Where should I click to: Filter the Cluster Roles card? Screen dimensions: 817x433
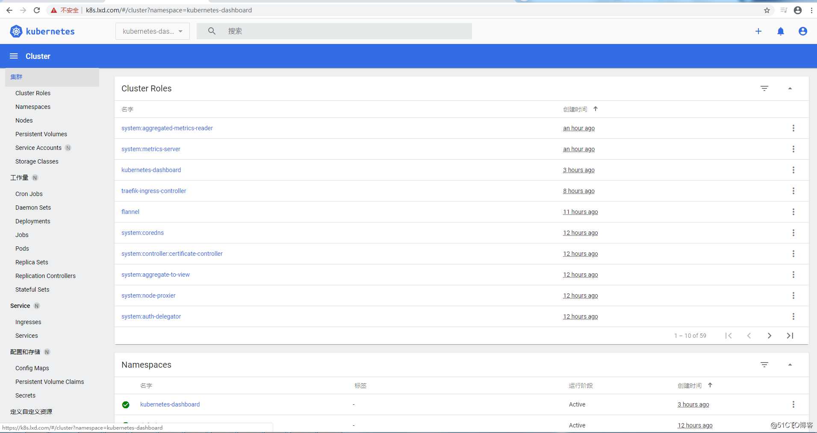764,88
